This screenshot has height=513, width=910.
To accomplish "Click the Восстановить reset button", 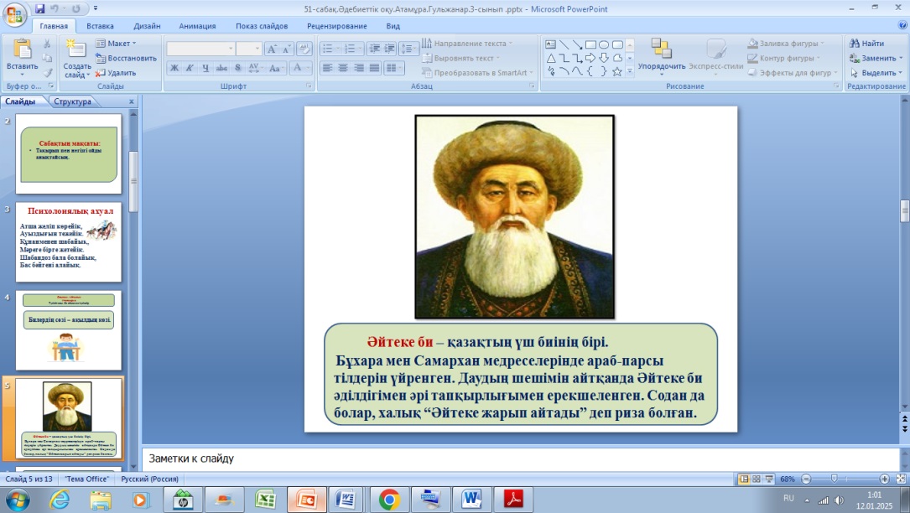I will point(126,58).
